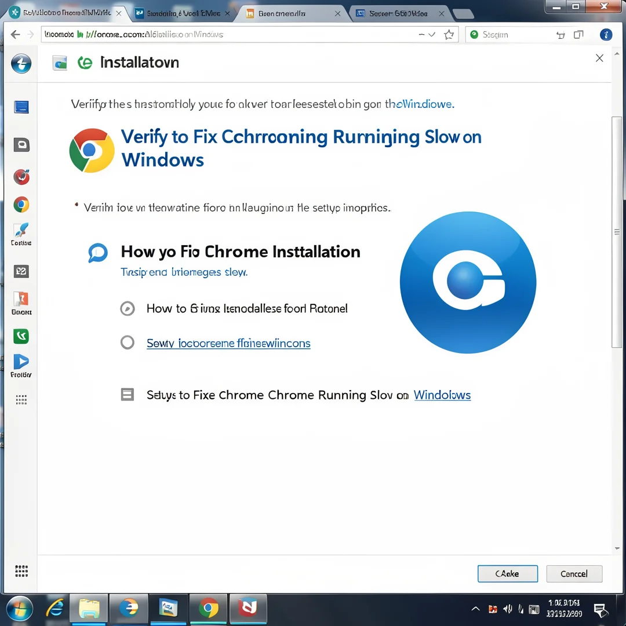Viewport: 626px width, 626px height.
Task: Open Internet Explorer from the taskbar
Action: click(54, 609)
